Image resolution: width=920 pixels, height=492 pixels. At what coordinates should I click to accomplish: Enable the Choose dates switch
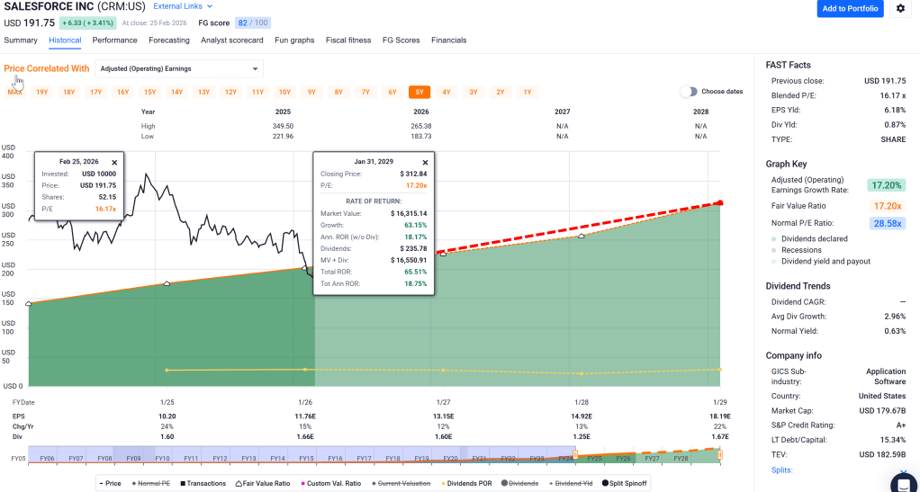(689, 92)
